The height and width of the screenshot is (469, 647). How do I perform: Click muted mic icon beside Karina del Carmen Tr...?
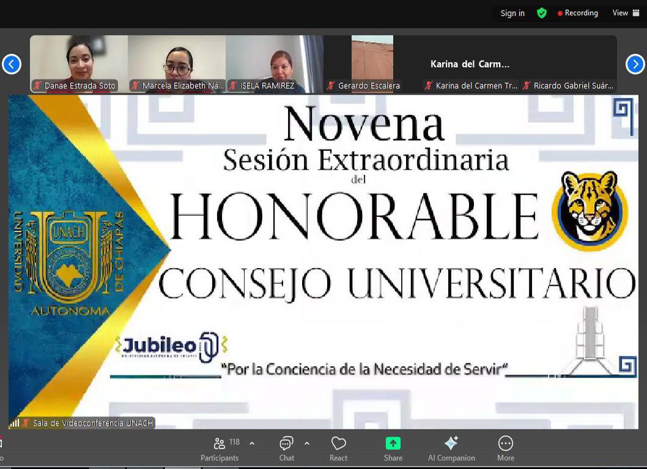click(x=429, y=85)
